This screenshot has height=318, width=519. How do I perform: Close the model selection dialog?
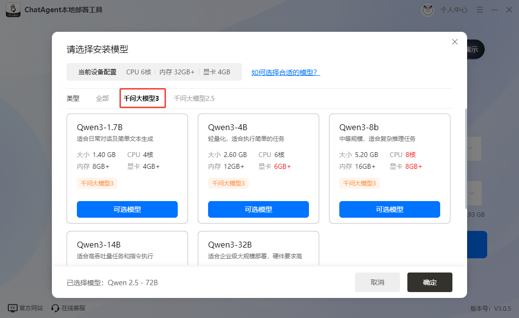(x=455, y=42)
